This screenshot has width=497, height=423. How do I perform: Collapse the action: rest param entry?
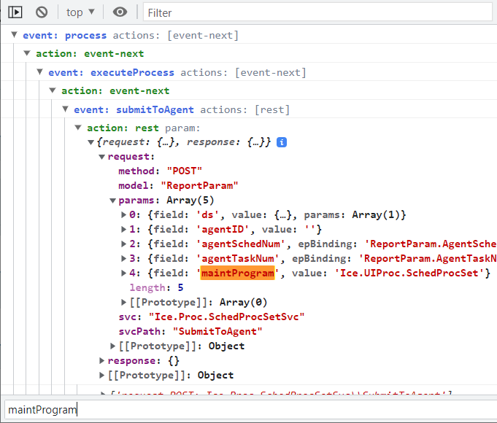79,128
